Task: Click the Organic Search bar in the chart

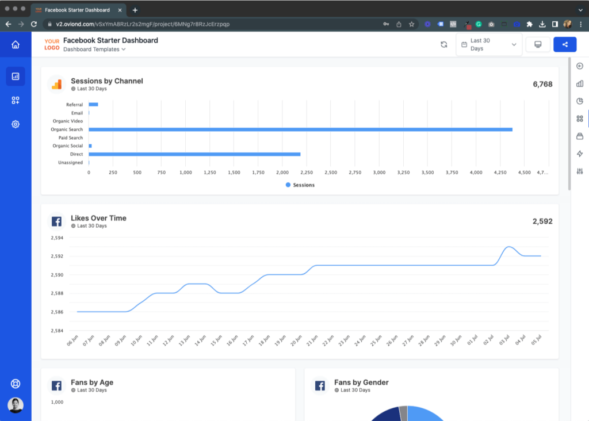Action: coord(300,129)
